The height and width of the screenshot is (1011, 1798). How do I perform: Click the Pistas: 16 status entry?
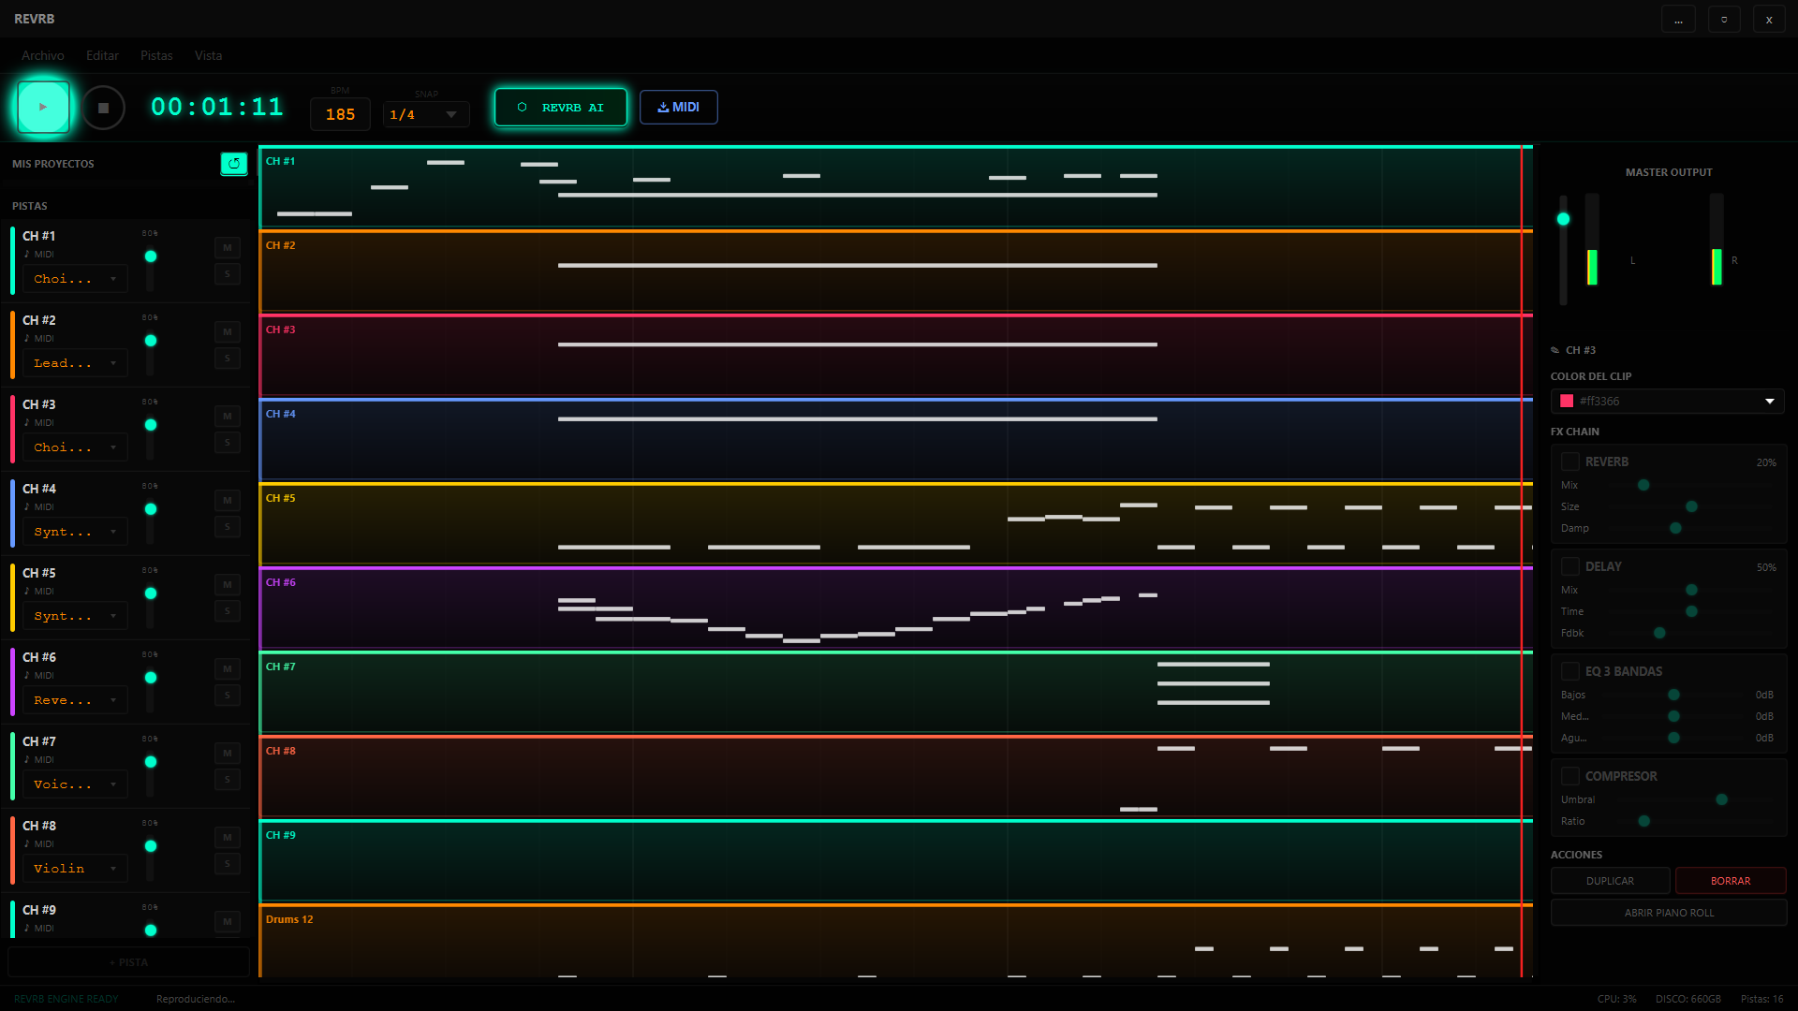(1761, 999)
